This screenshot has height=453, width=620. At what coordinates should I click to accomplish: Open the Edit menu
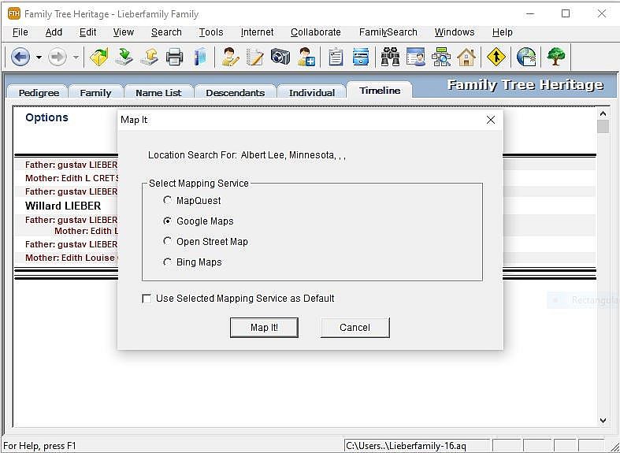[87, 32]
